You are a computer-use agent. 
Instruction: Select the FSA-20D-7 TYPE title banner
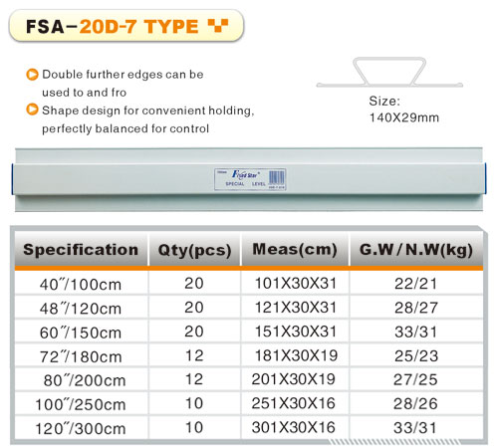click(126, 26)
